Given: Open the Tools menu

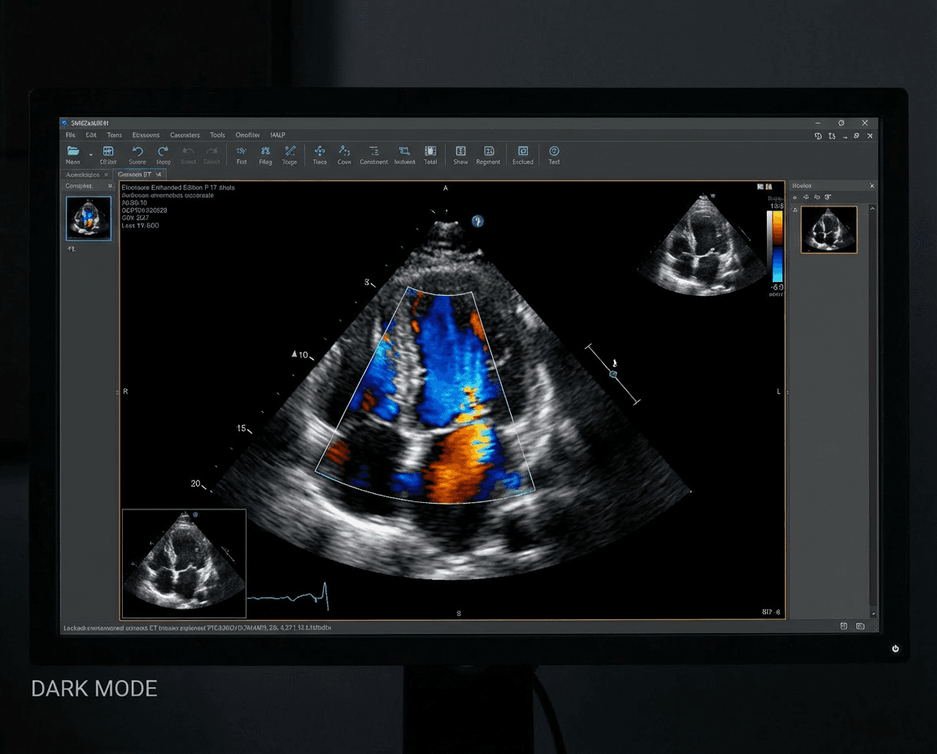Looking at the screenshot, I should coord(216,135).
